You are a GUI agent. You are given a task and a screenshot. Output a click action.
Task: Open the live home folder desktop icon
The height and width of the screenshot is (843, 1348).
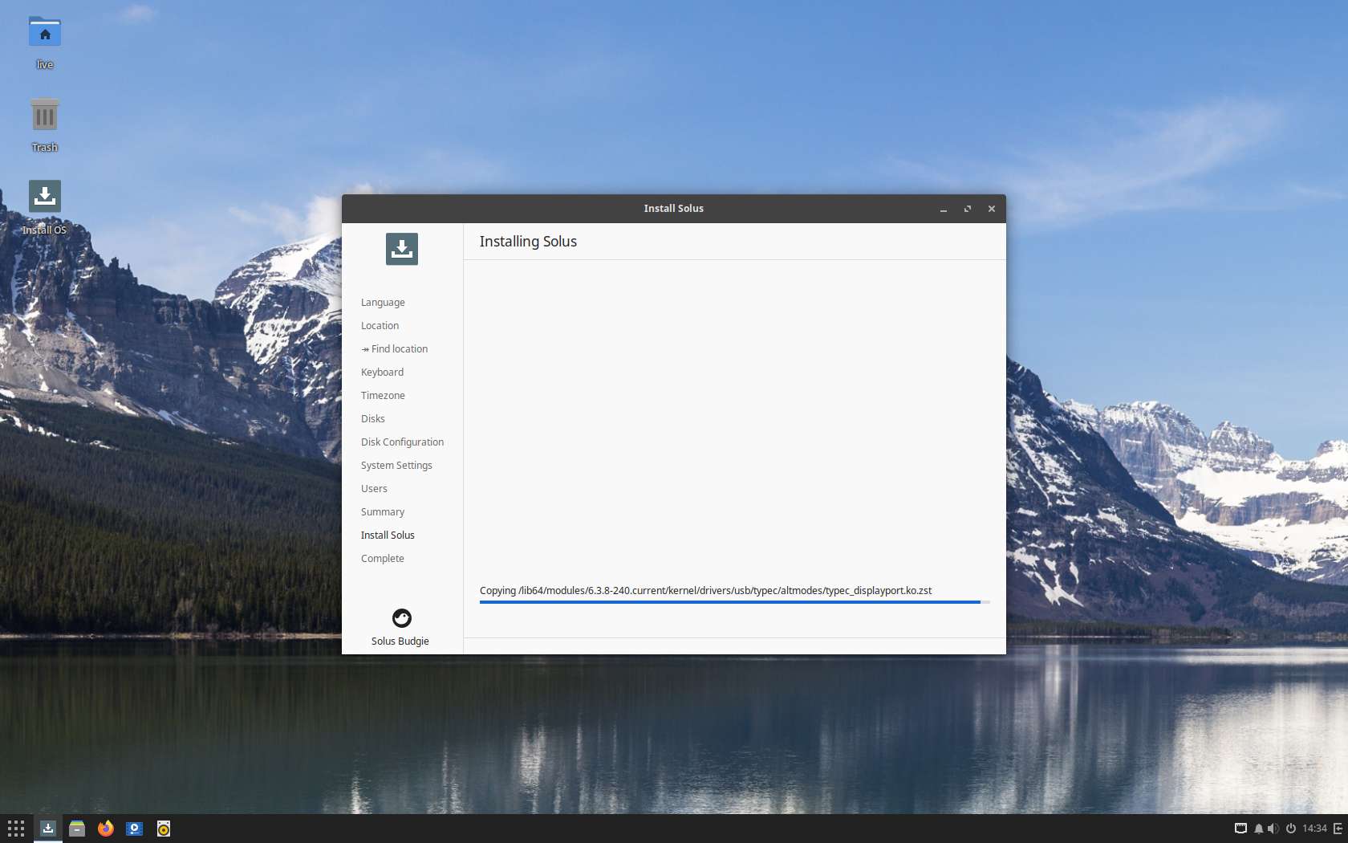45,33
